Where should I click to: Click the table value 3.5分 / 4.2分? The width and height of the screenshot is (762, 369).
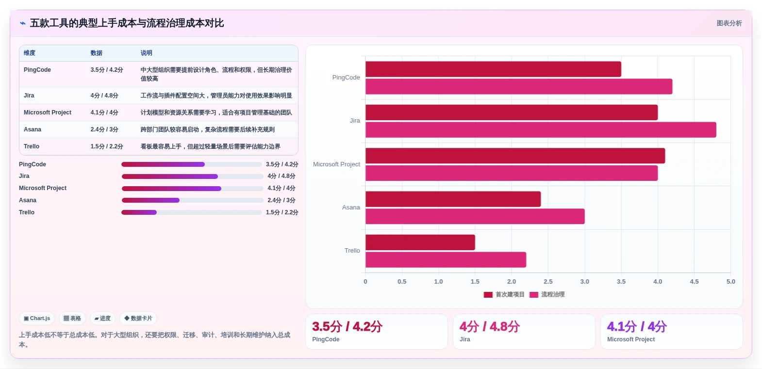point(107,70)
